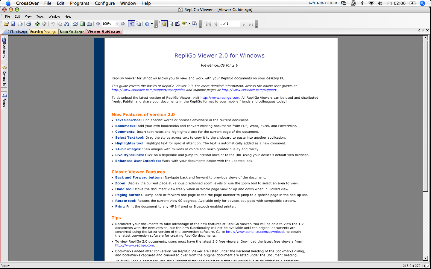The width and height of the screenshot is (431, 269).
Task: Open the www.repligo.com link in download paragraph
Action: tap(220, 97)
